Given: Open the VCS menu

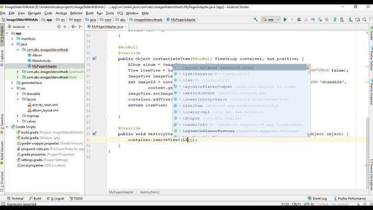Looking at the screenshot, I should pos(120,13).
